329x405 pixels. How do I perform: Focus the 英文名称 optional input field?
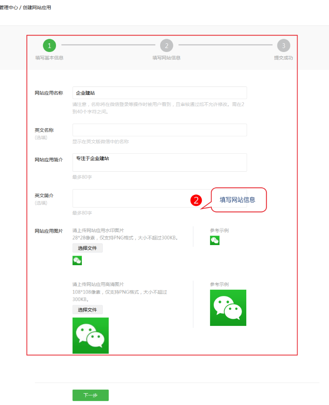pyautogui.click(x=159, y=130)
